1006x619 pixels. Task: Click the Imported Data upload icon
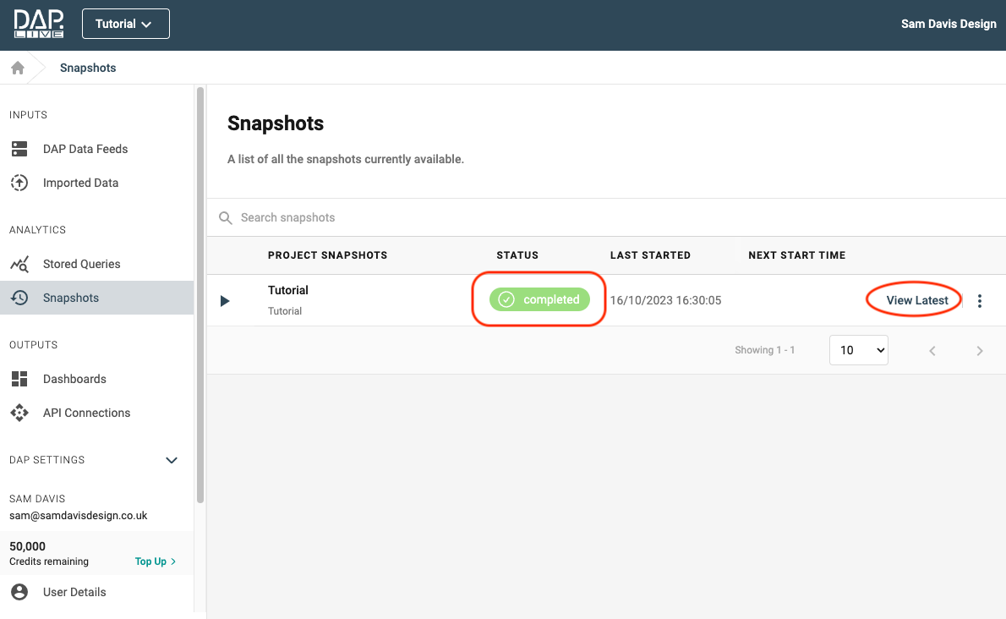[19, 183]
